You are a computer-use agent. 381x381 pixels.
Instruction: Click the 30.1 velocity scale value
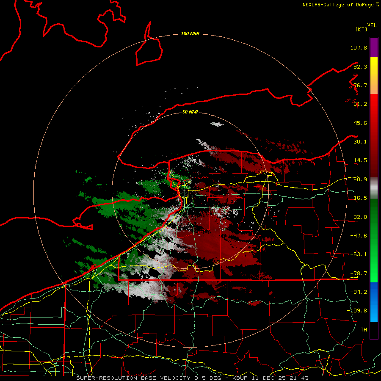coord(360,142)
